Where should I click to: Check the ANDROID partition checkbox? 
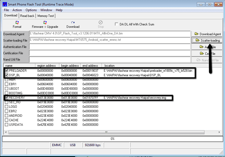point(6,116)
